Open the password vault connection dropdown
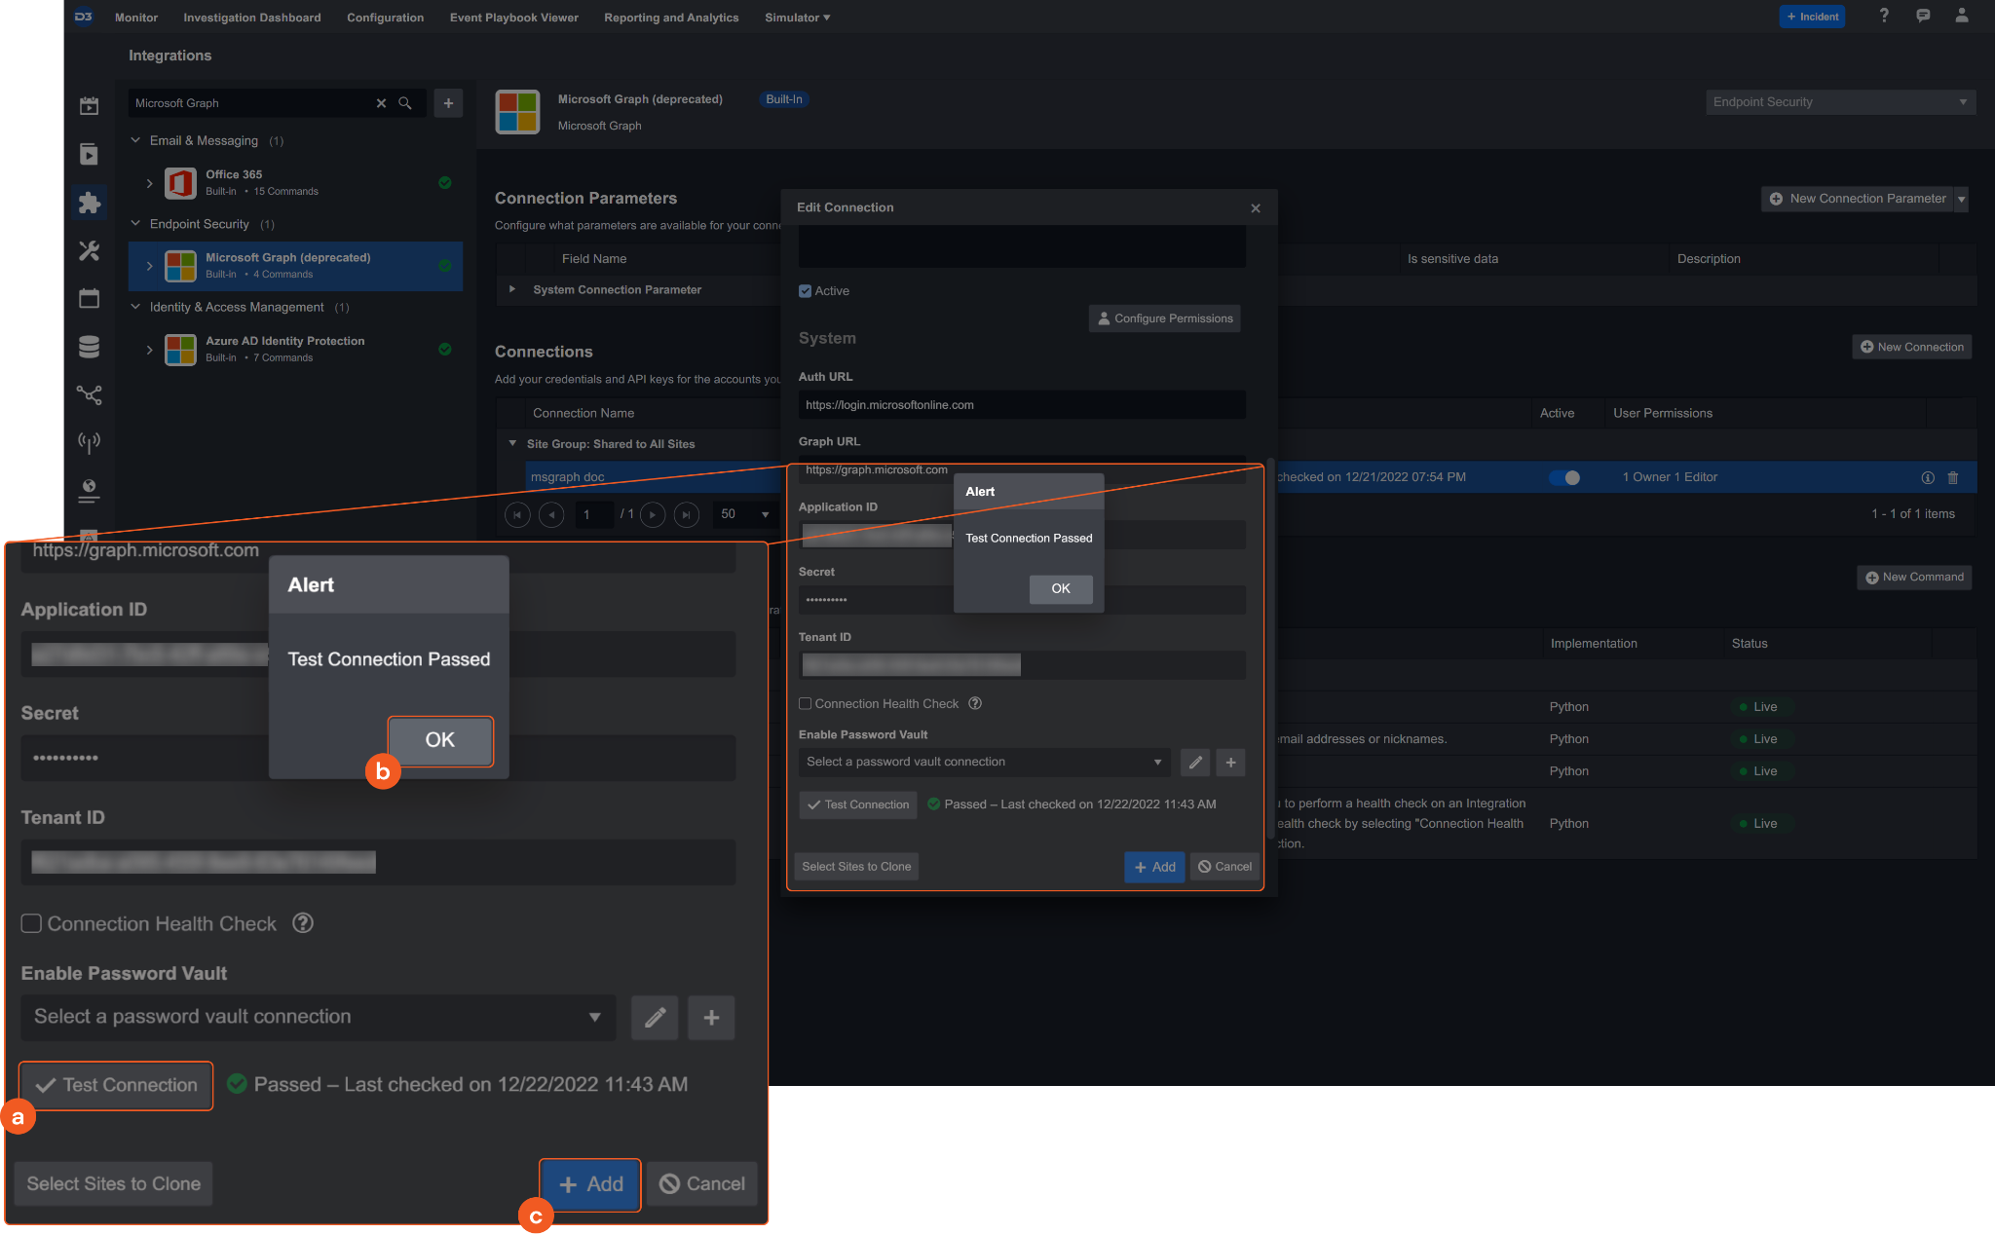Viewport: 1995px width, 1234px height. click(x=985, y=762)
